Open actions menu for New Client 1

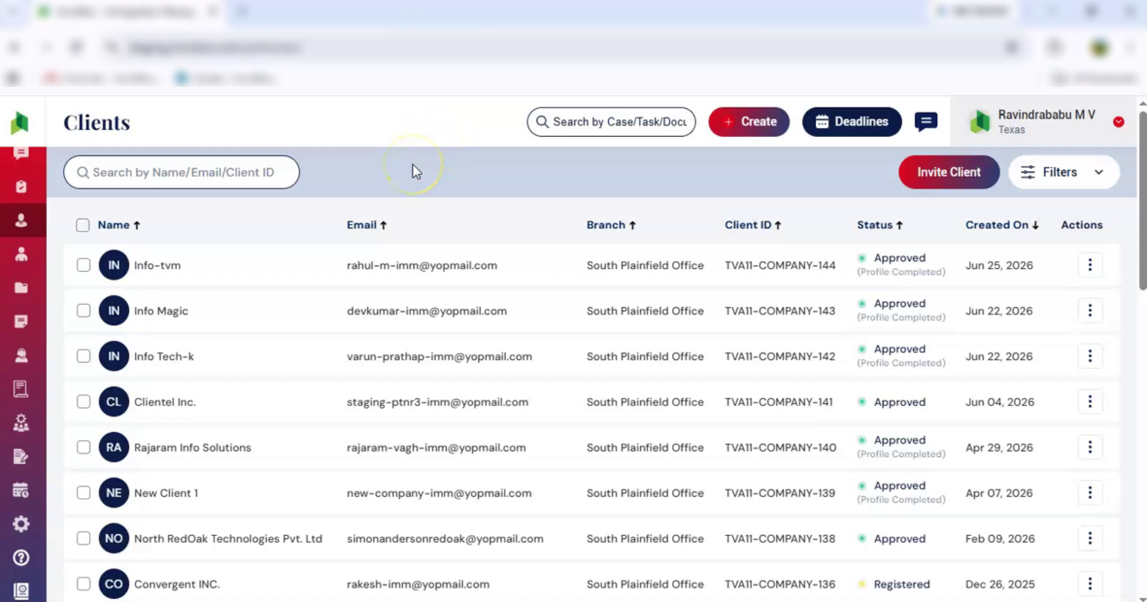[1090, 493]
